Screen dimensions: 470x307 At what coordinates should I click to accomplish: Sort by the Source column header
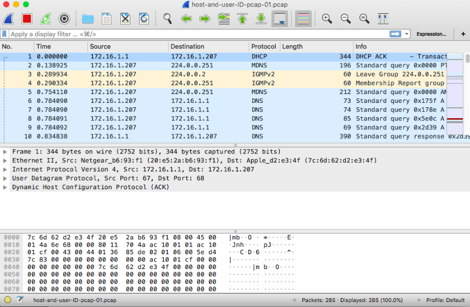(x=128, y=47)
